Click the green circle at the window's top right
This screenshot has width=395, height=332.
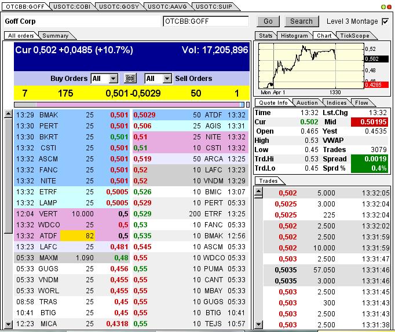(x=383, y=7)
